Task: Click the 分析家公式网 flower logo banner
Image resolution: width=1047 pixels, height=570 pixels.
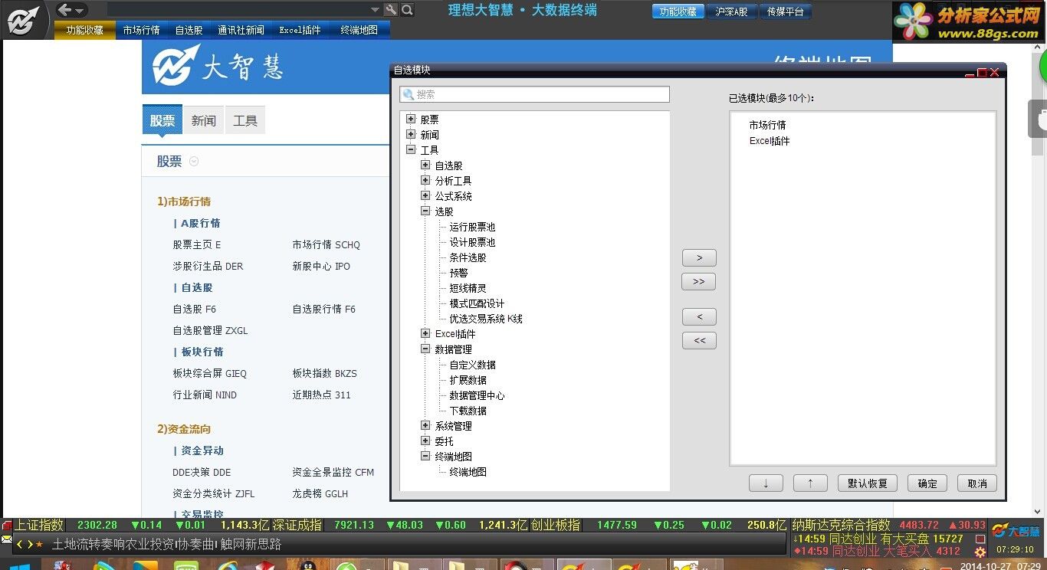Action: coord(969,21)
